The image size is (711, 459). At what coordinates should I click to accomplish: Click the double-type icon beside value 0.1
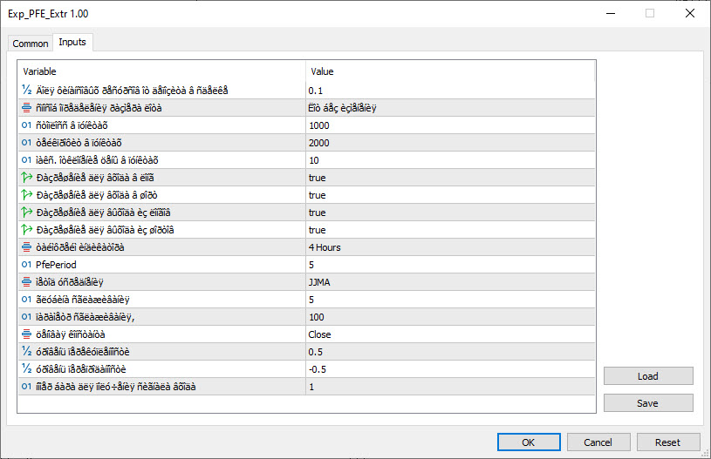pos(27,91)
